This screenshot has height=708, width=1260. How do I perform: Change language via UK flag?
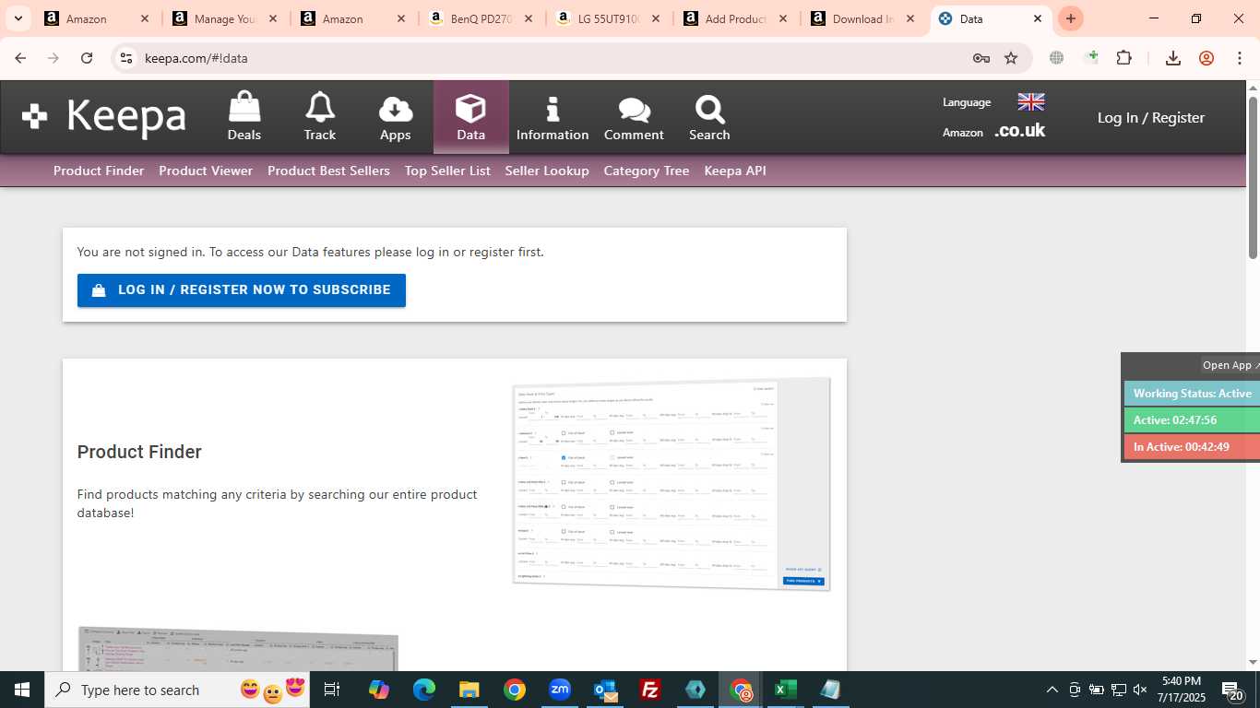1030,101
